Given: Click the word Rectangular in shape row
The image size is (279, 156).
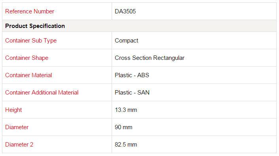Looking at the screenshot, I should click(x=169, y=58).
